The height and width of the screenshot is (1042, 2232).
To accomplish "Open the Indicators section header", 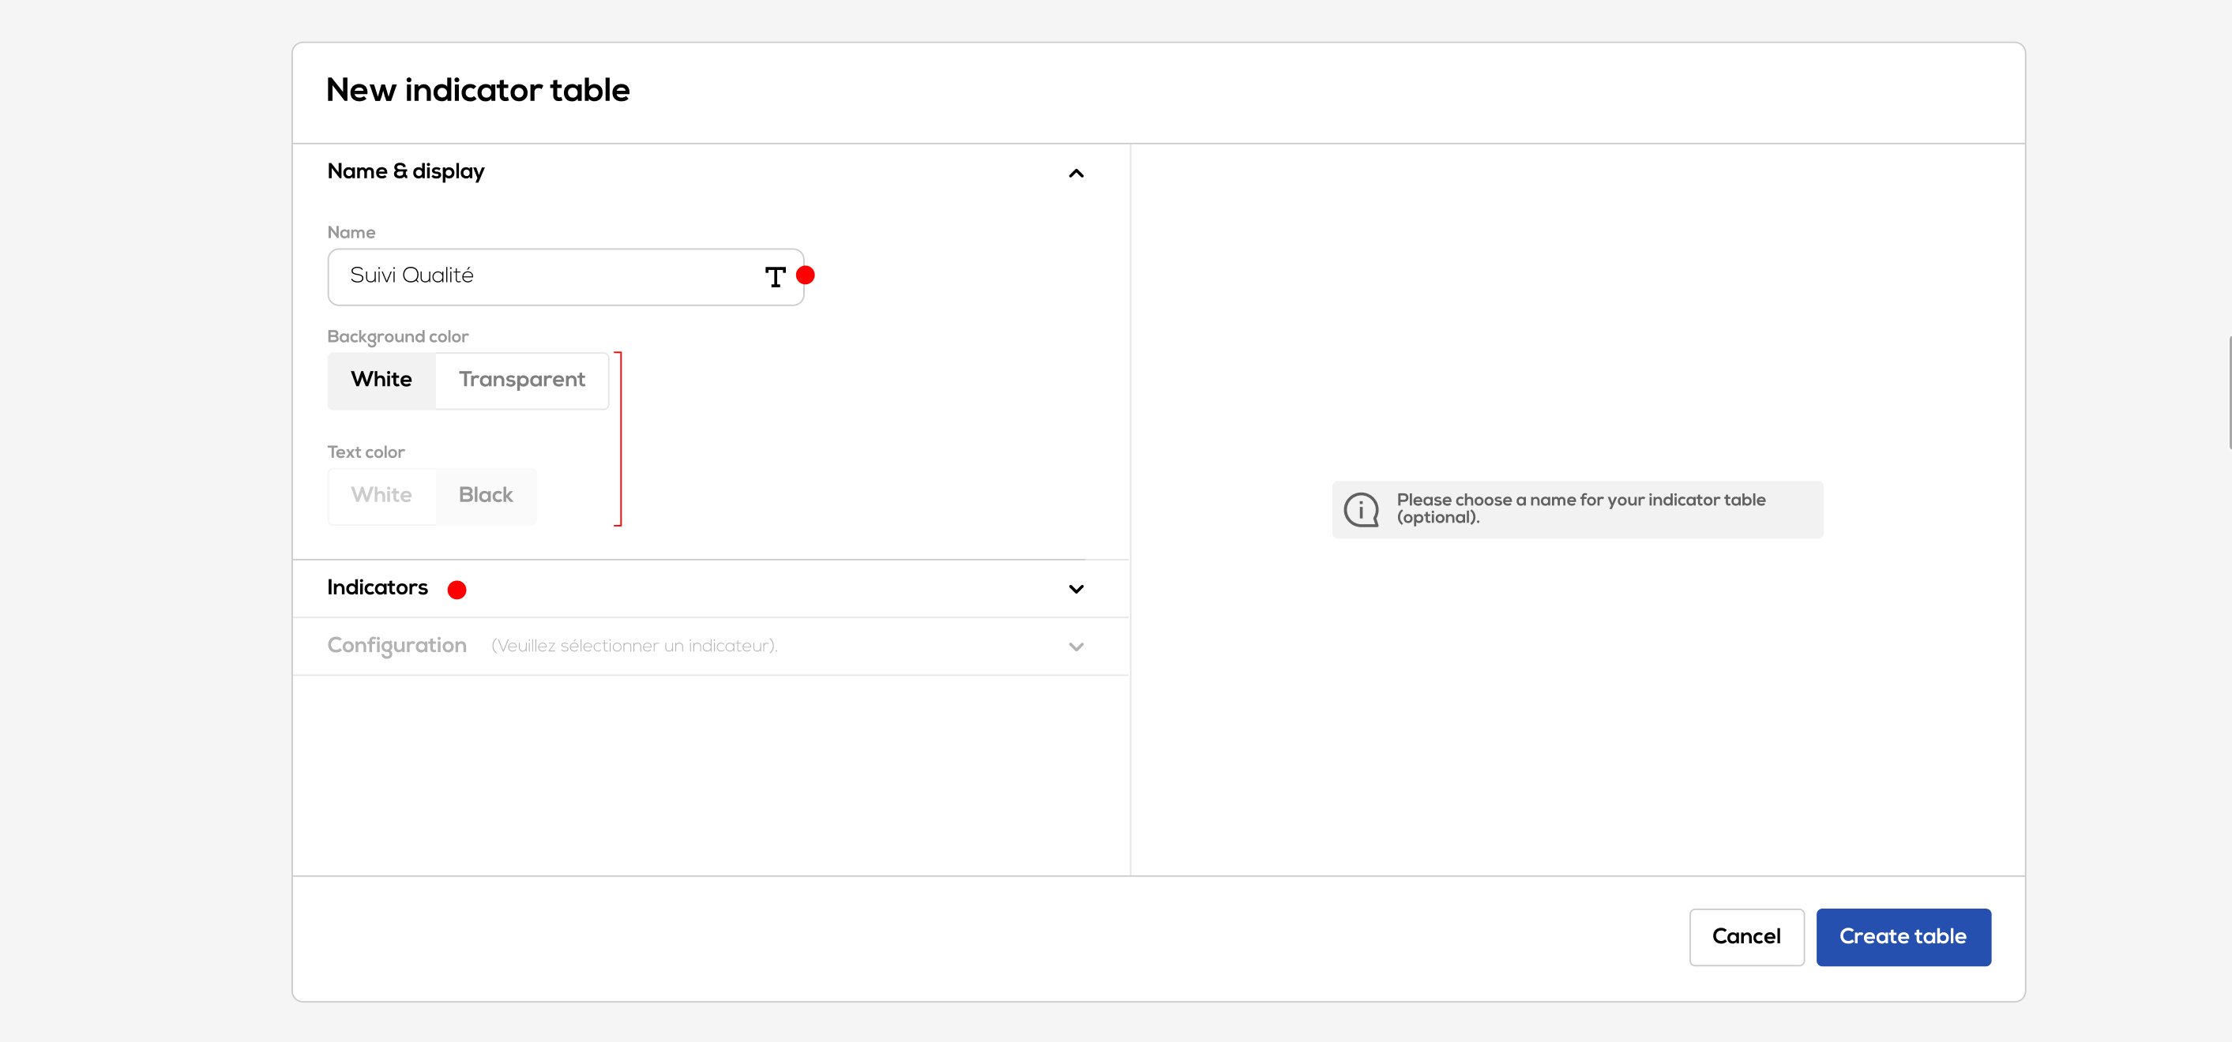I will (x=378, y=588).
